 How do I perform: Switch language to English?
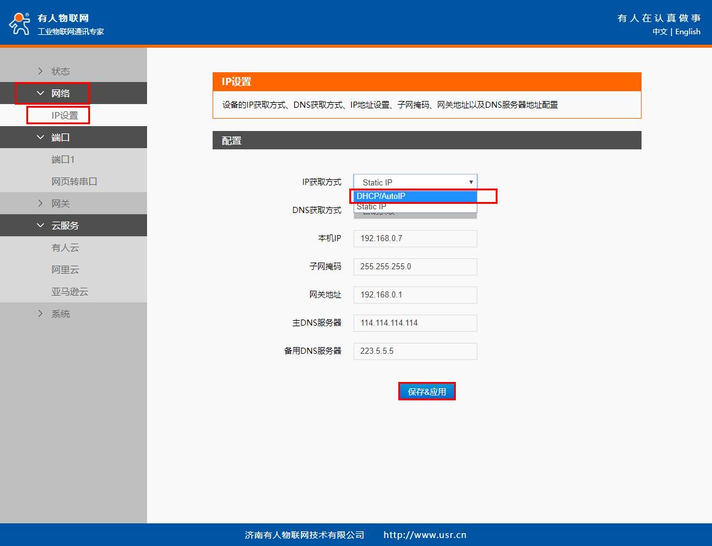[687, 32]
